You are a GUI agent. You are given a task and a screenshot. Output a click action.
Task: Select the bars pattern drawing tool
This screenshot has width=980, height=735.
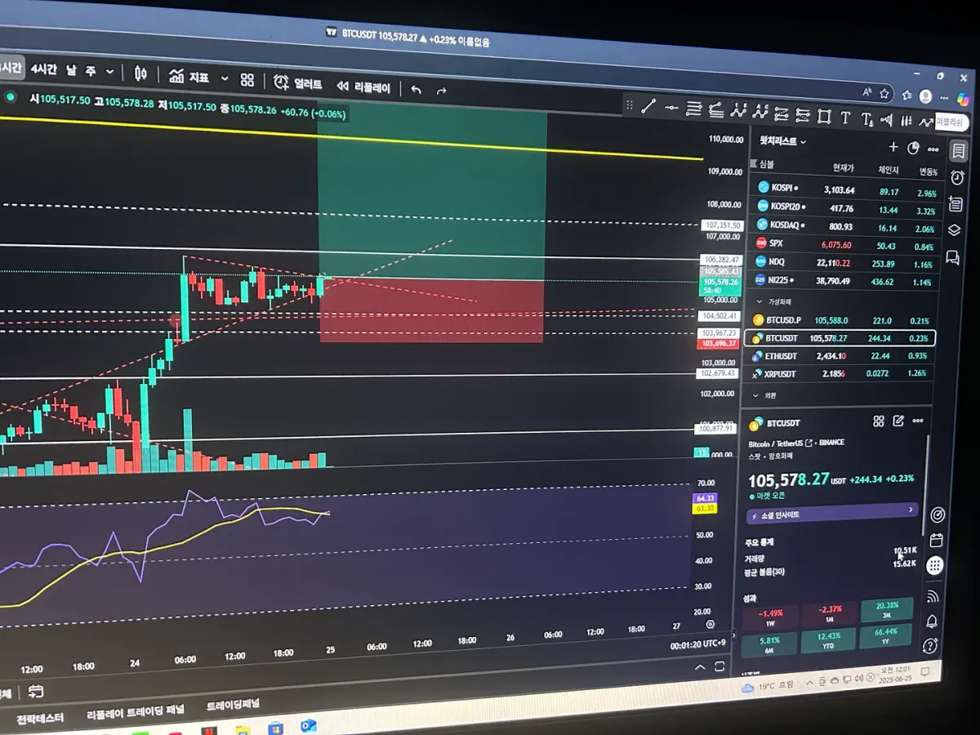point(906,121)
